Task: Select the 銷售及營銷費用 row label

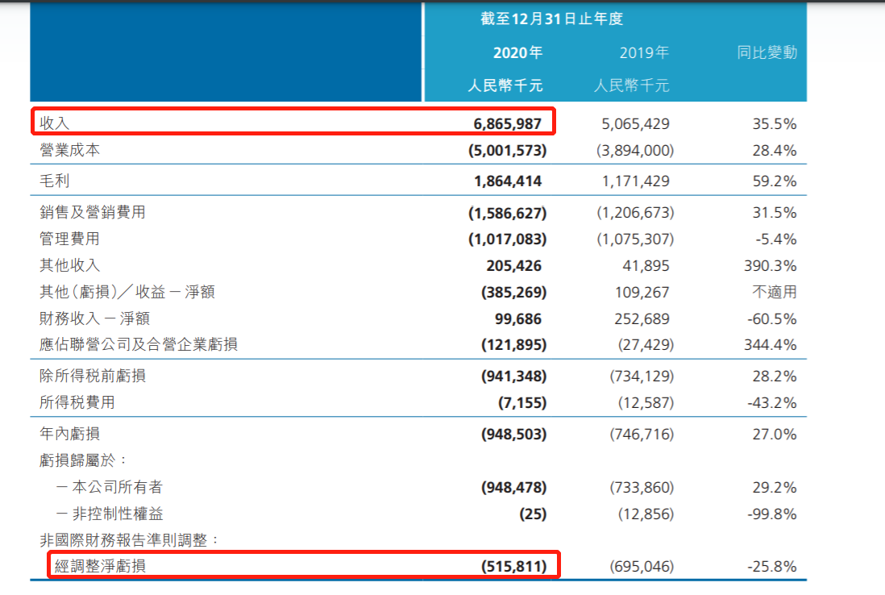Action: pos(93,213)
